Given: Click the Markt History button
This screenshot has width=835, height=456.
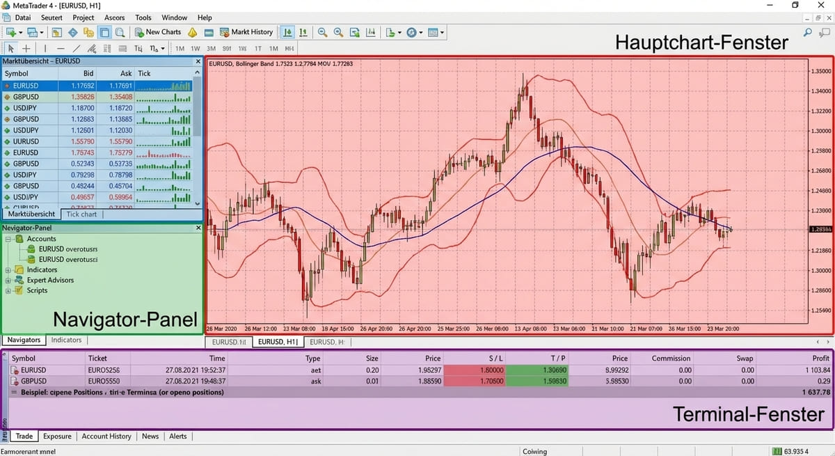Looking at the screenshot, I should [x=247, y=32].
